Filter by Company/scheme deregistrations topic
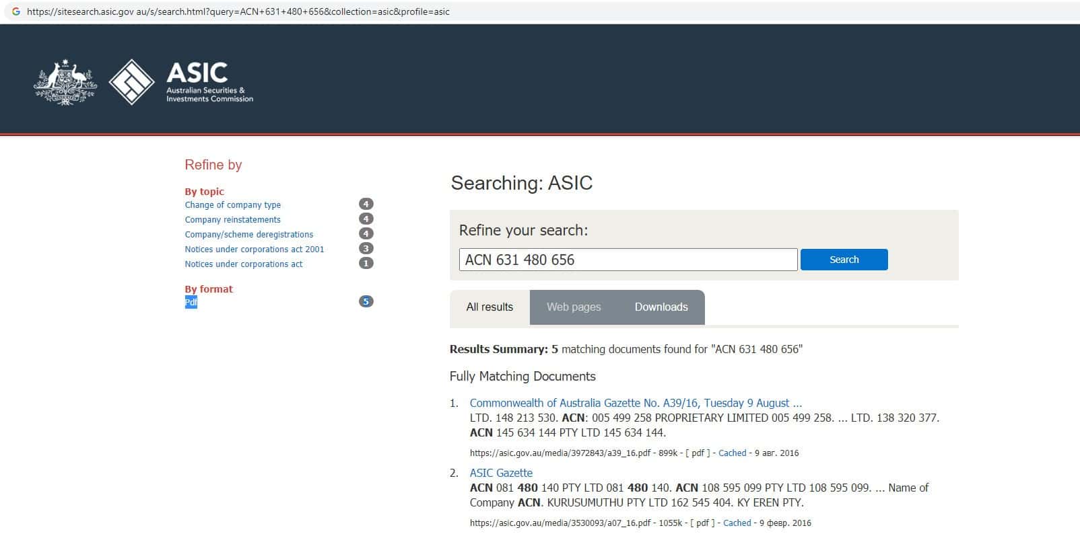This screenshot has height=534, width=1080. coord(249,235)
